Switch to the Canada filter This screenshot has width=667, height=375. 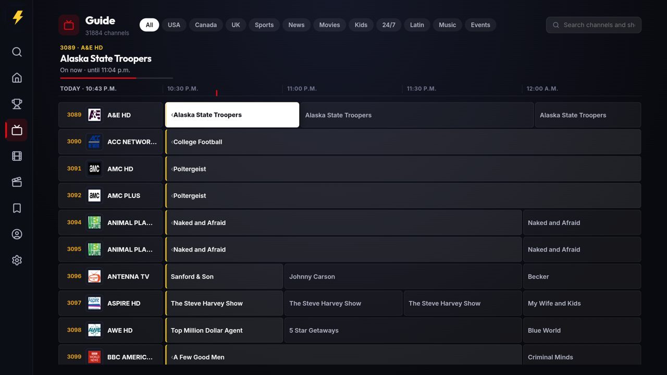(206, 25)
